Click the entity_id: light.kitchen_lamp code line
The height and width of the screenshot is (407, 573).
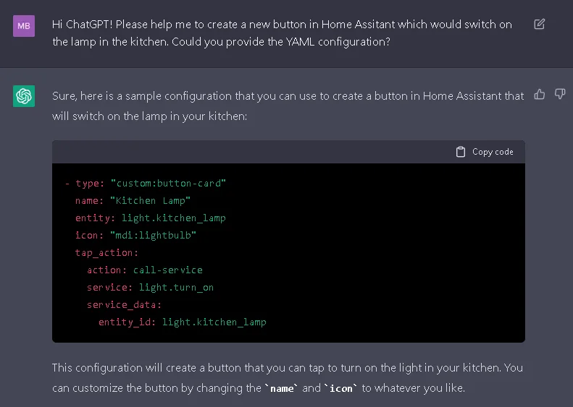(183, 322)
